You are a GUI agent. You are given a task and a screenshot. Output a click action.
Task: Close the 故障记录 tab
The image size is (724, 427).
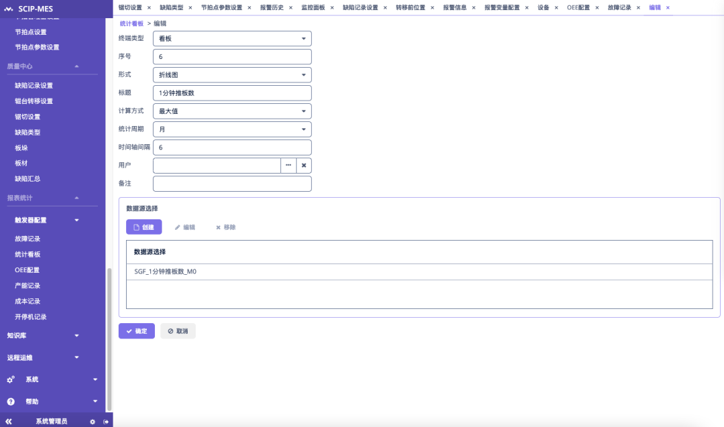638,8
